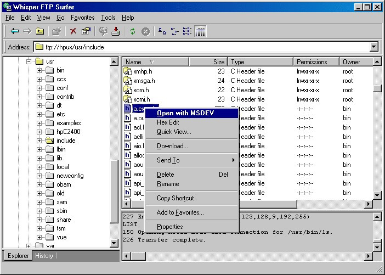This screenshot has height=275, width=385.
Task: Click the xomi.h file icon
Action: point(127,99)
